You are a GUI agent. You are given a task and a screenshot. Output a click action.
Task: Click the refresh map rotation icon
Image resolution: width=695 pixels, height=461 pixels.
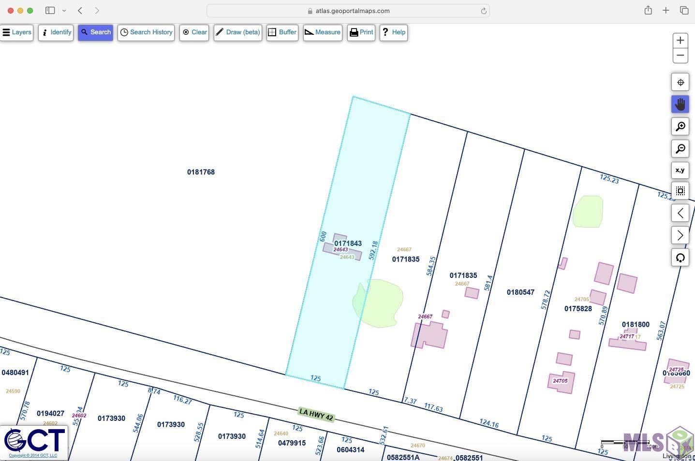[680, 258]
